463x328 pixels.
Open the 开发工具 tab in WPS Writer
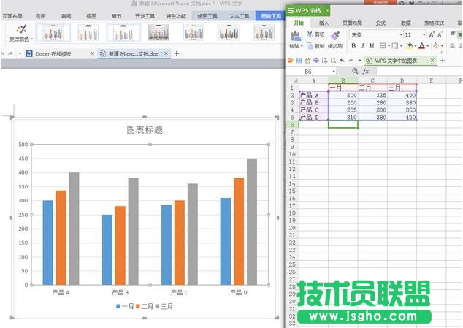145,16
